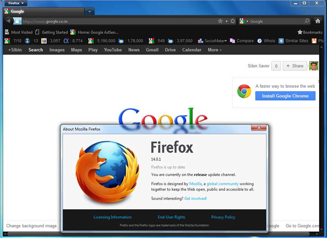Open the Privacy Policy link
The width and height of the screenshot is (327, 239).
click(x=223, y=217)
